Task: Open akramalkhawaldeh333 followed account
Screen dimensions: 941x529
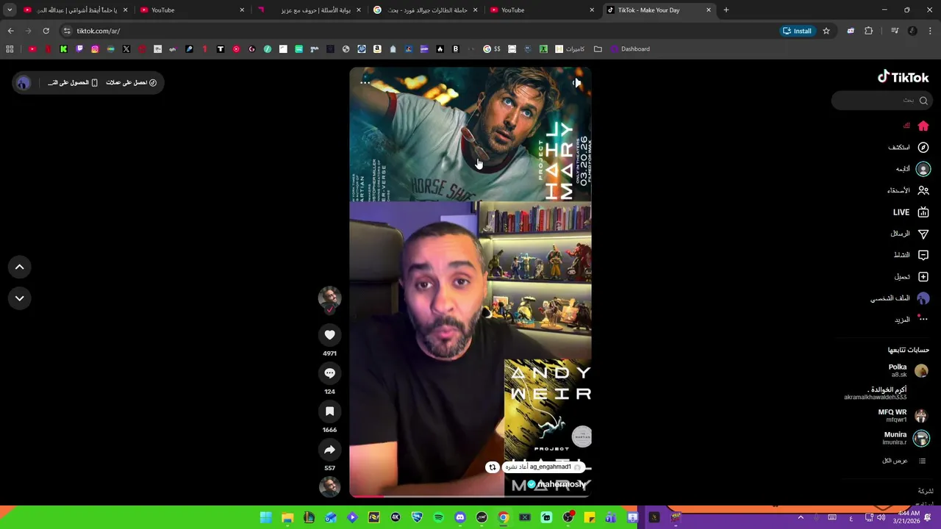Action: [x=875, y=393]
